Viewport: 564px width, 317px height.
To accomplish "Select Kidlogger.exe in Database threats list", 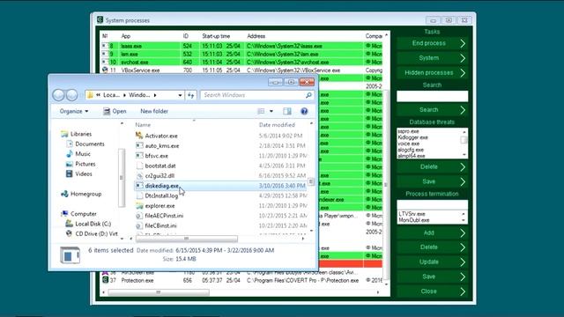I will 413,137.
